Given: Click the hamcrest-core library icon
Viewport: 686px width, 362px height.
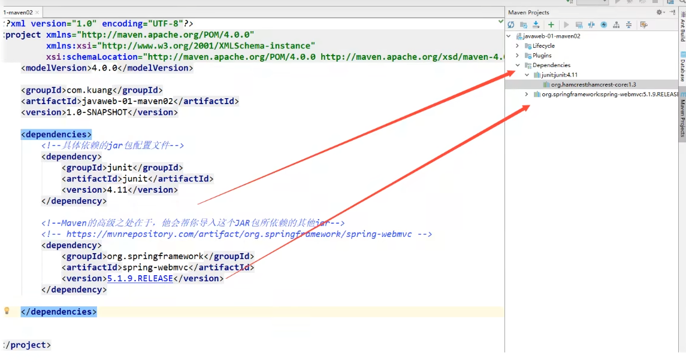Looking at the screenshot, I should click(x=546, y=85).
